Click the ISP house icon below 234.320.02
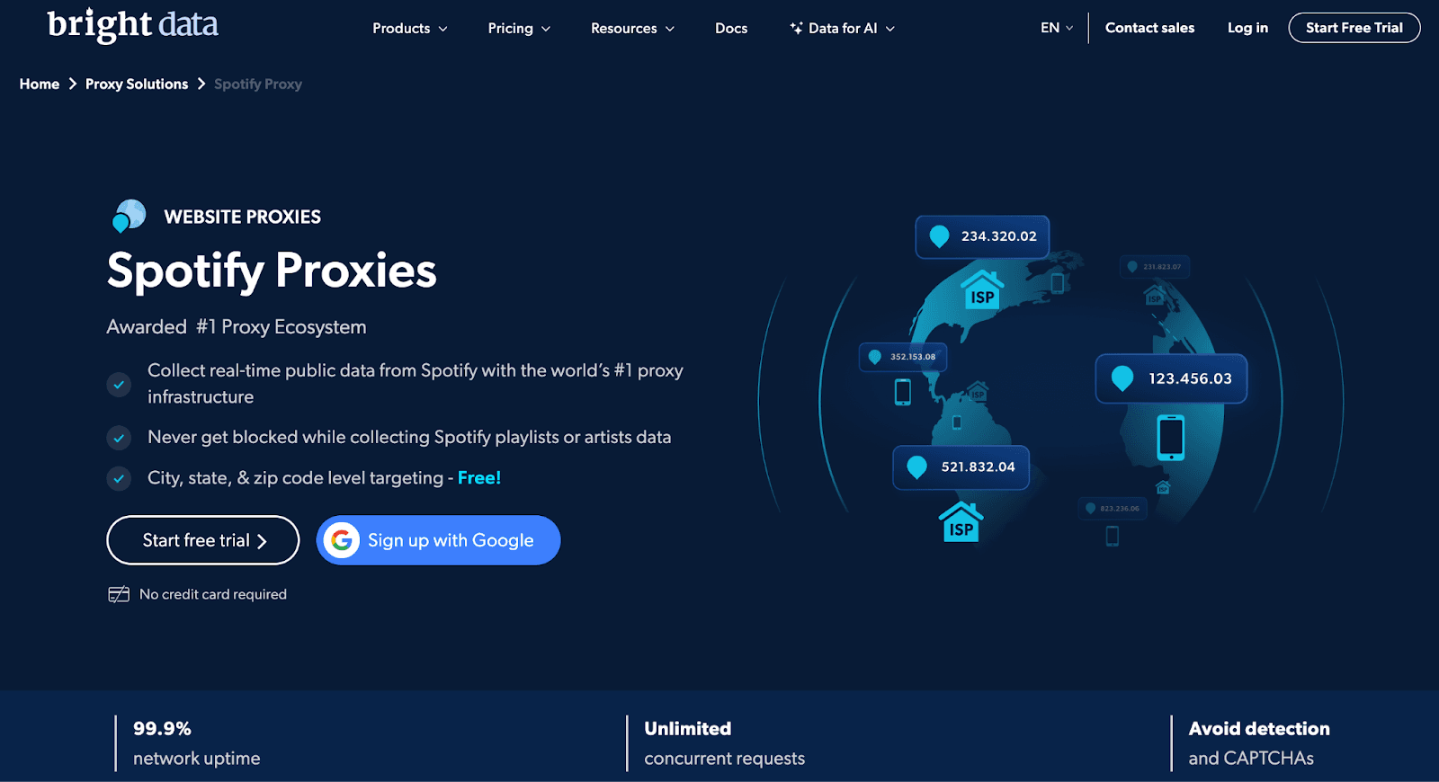Viewport: 1439px width, 782px height. (x=982, y=290)
